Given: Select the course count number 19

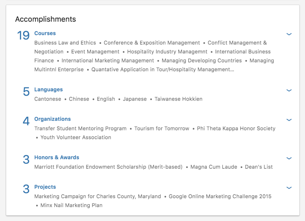Looking at the screenshot, I should (x=23, y=35).
